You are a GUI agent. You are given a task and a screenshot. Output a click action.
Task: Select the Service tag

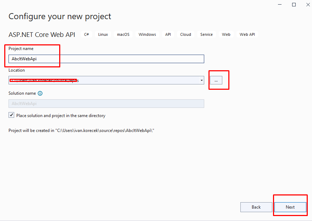pyautogui.click(x=206, y=34)
